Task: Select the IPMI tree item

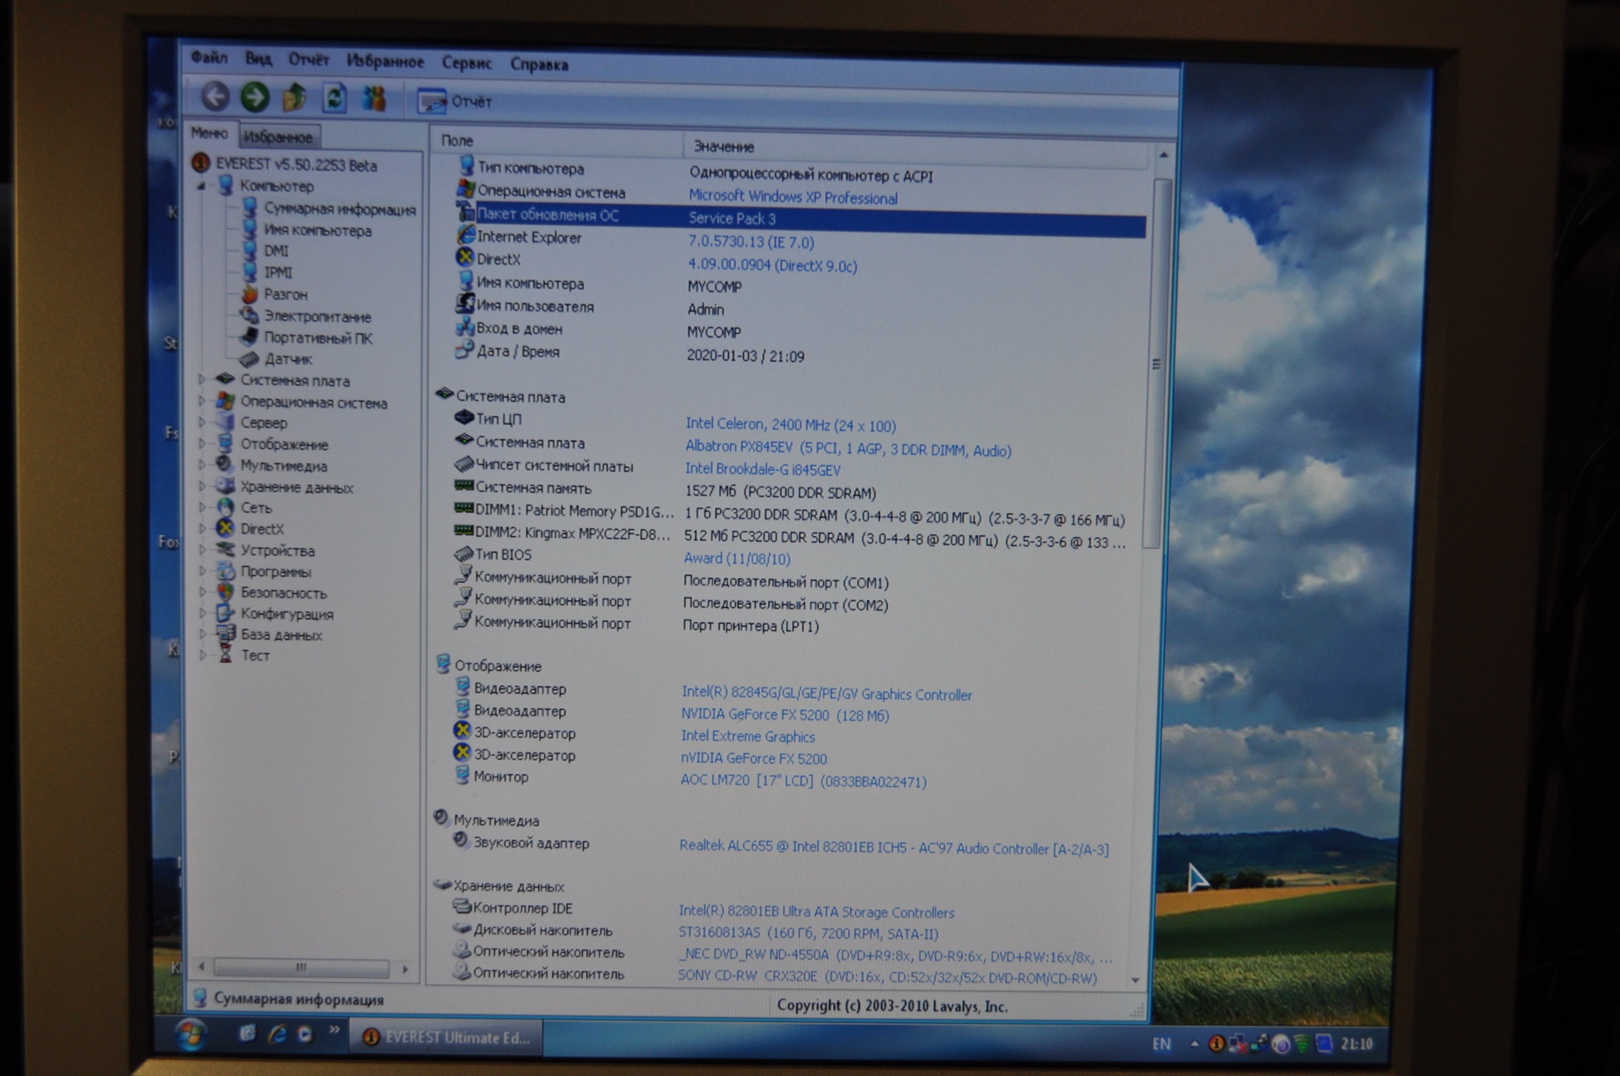Action: pos(278,273)
